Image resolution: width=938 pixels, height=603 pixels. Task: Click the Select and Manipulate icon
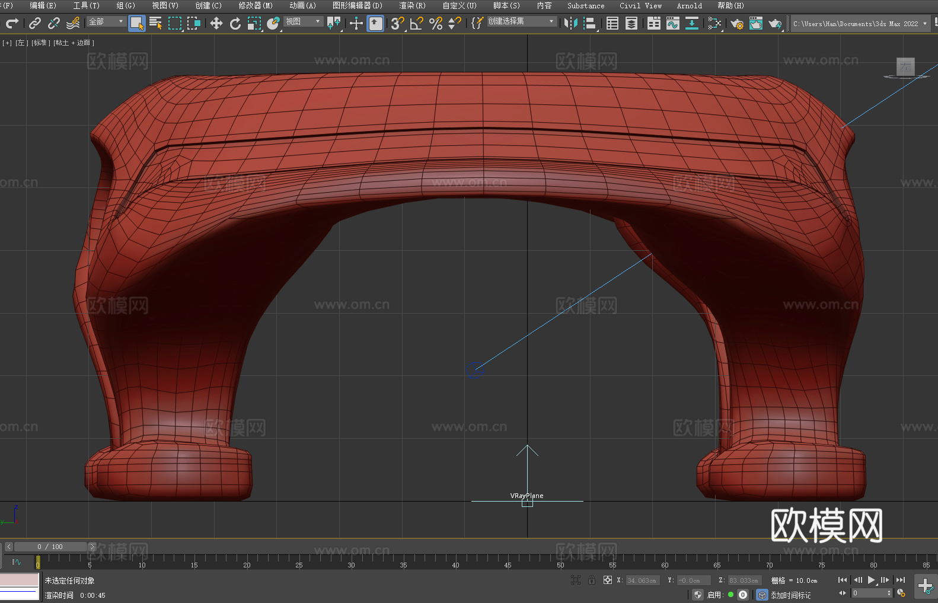(356, 23)
